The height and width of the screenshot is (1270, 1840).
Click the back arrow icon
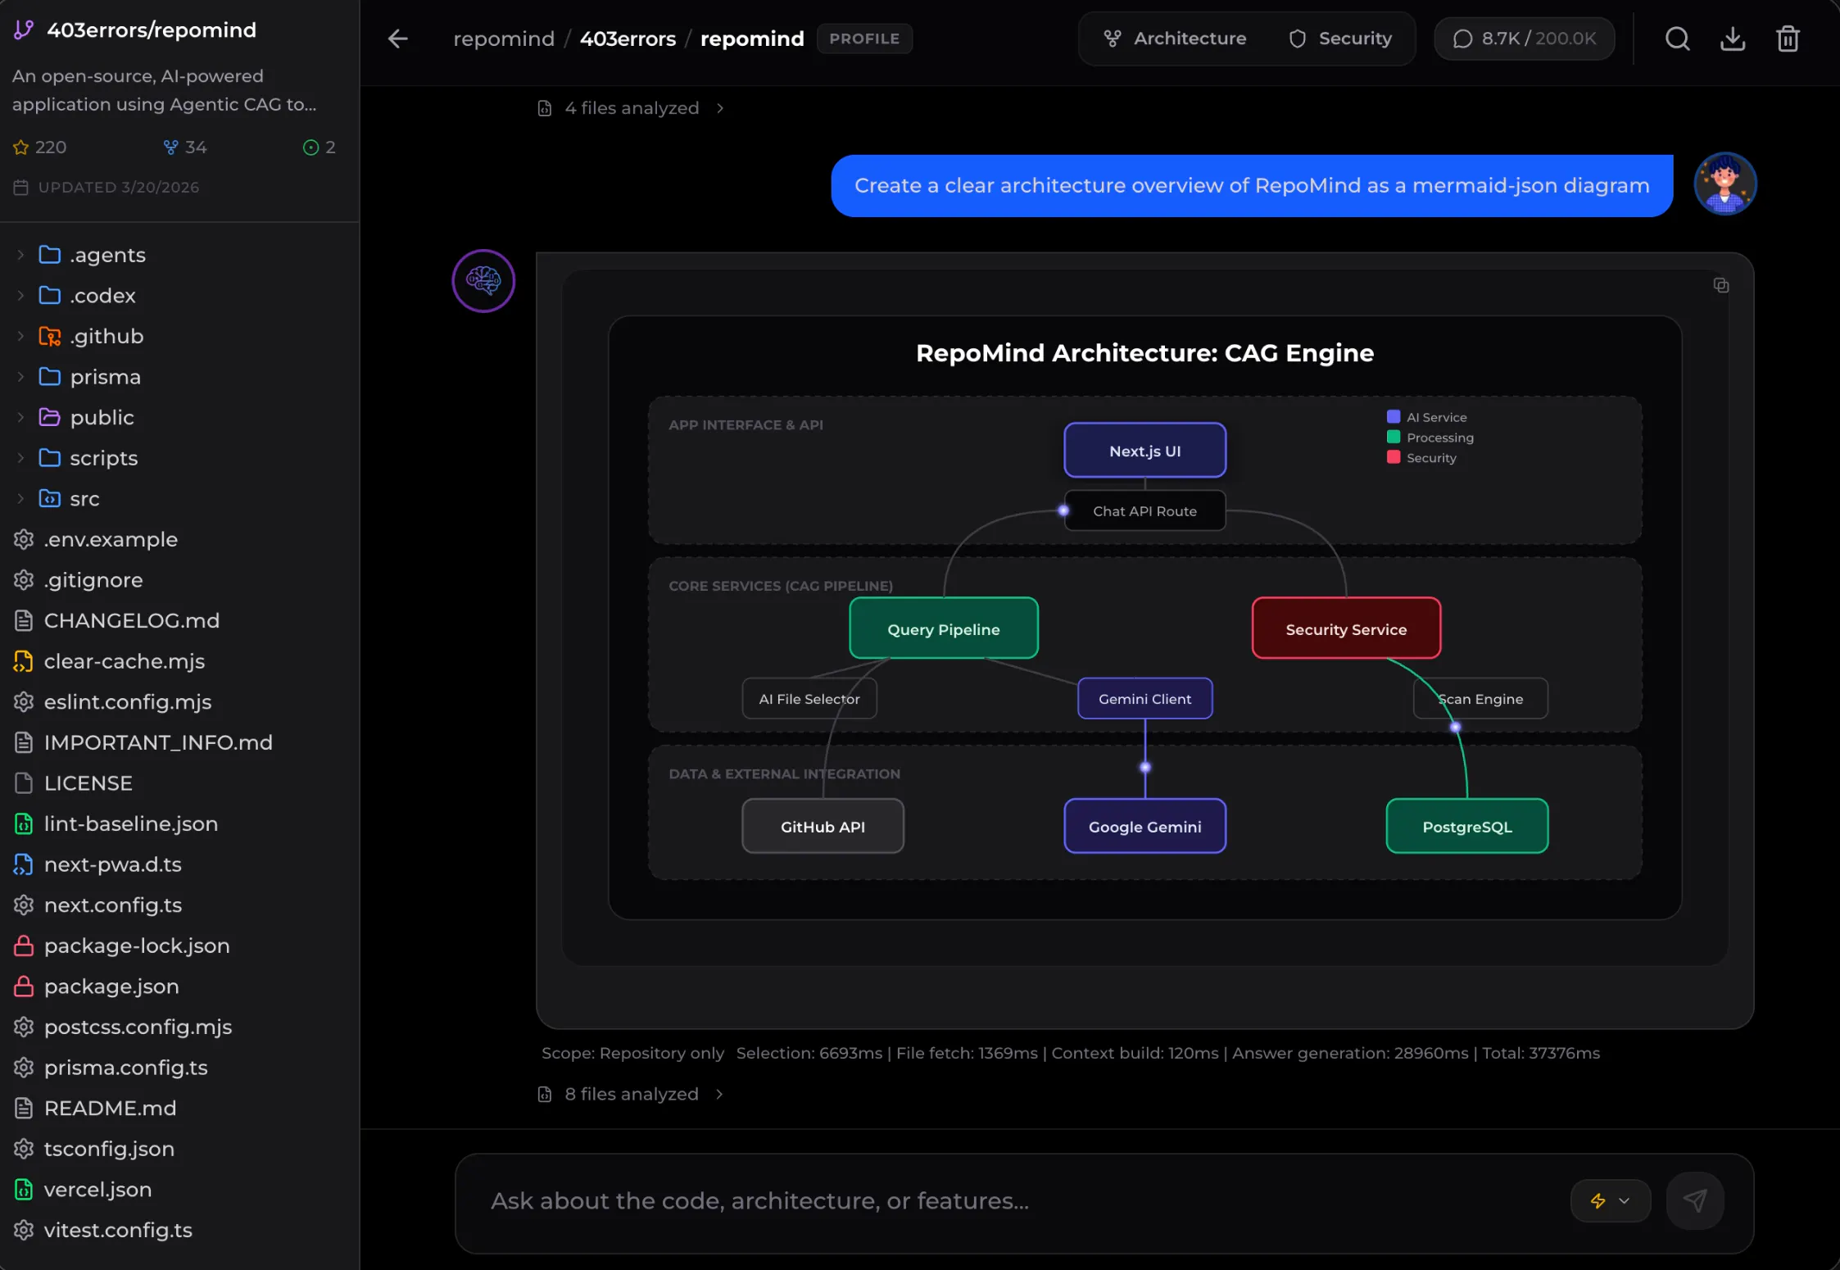coord(398,39)
